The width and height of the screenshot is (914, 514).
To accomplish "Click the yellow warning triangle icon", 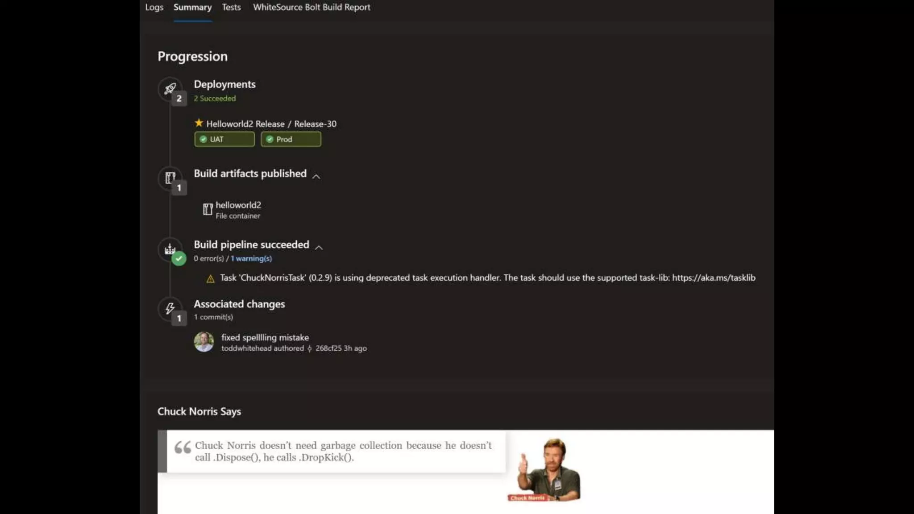I will (210, 279).
